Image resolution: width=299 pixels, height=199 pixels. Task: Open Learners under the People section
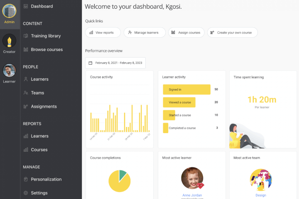click(x=40, y=79)
